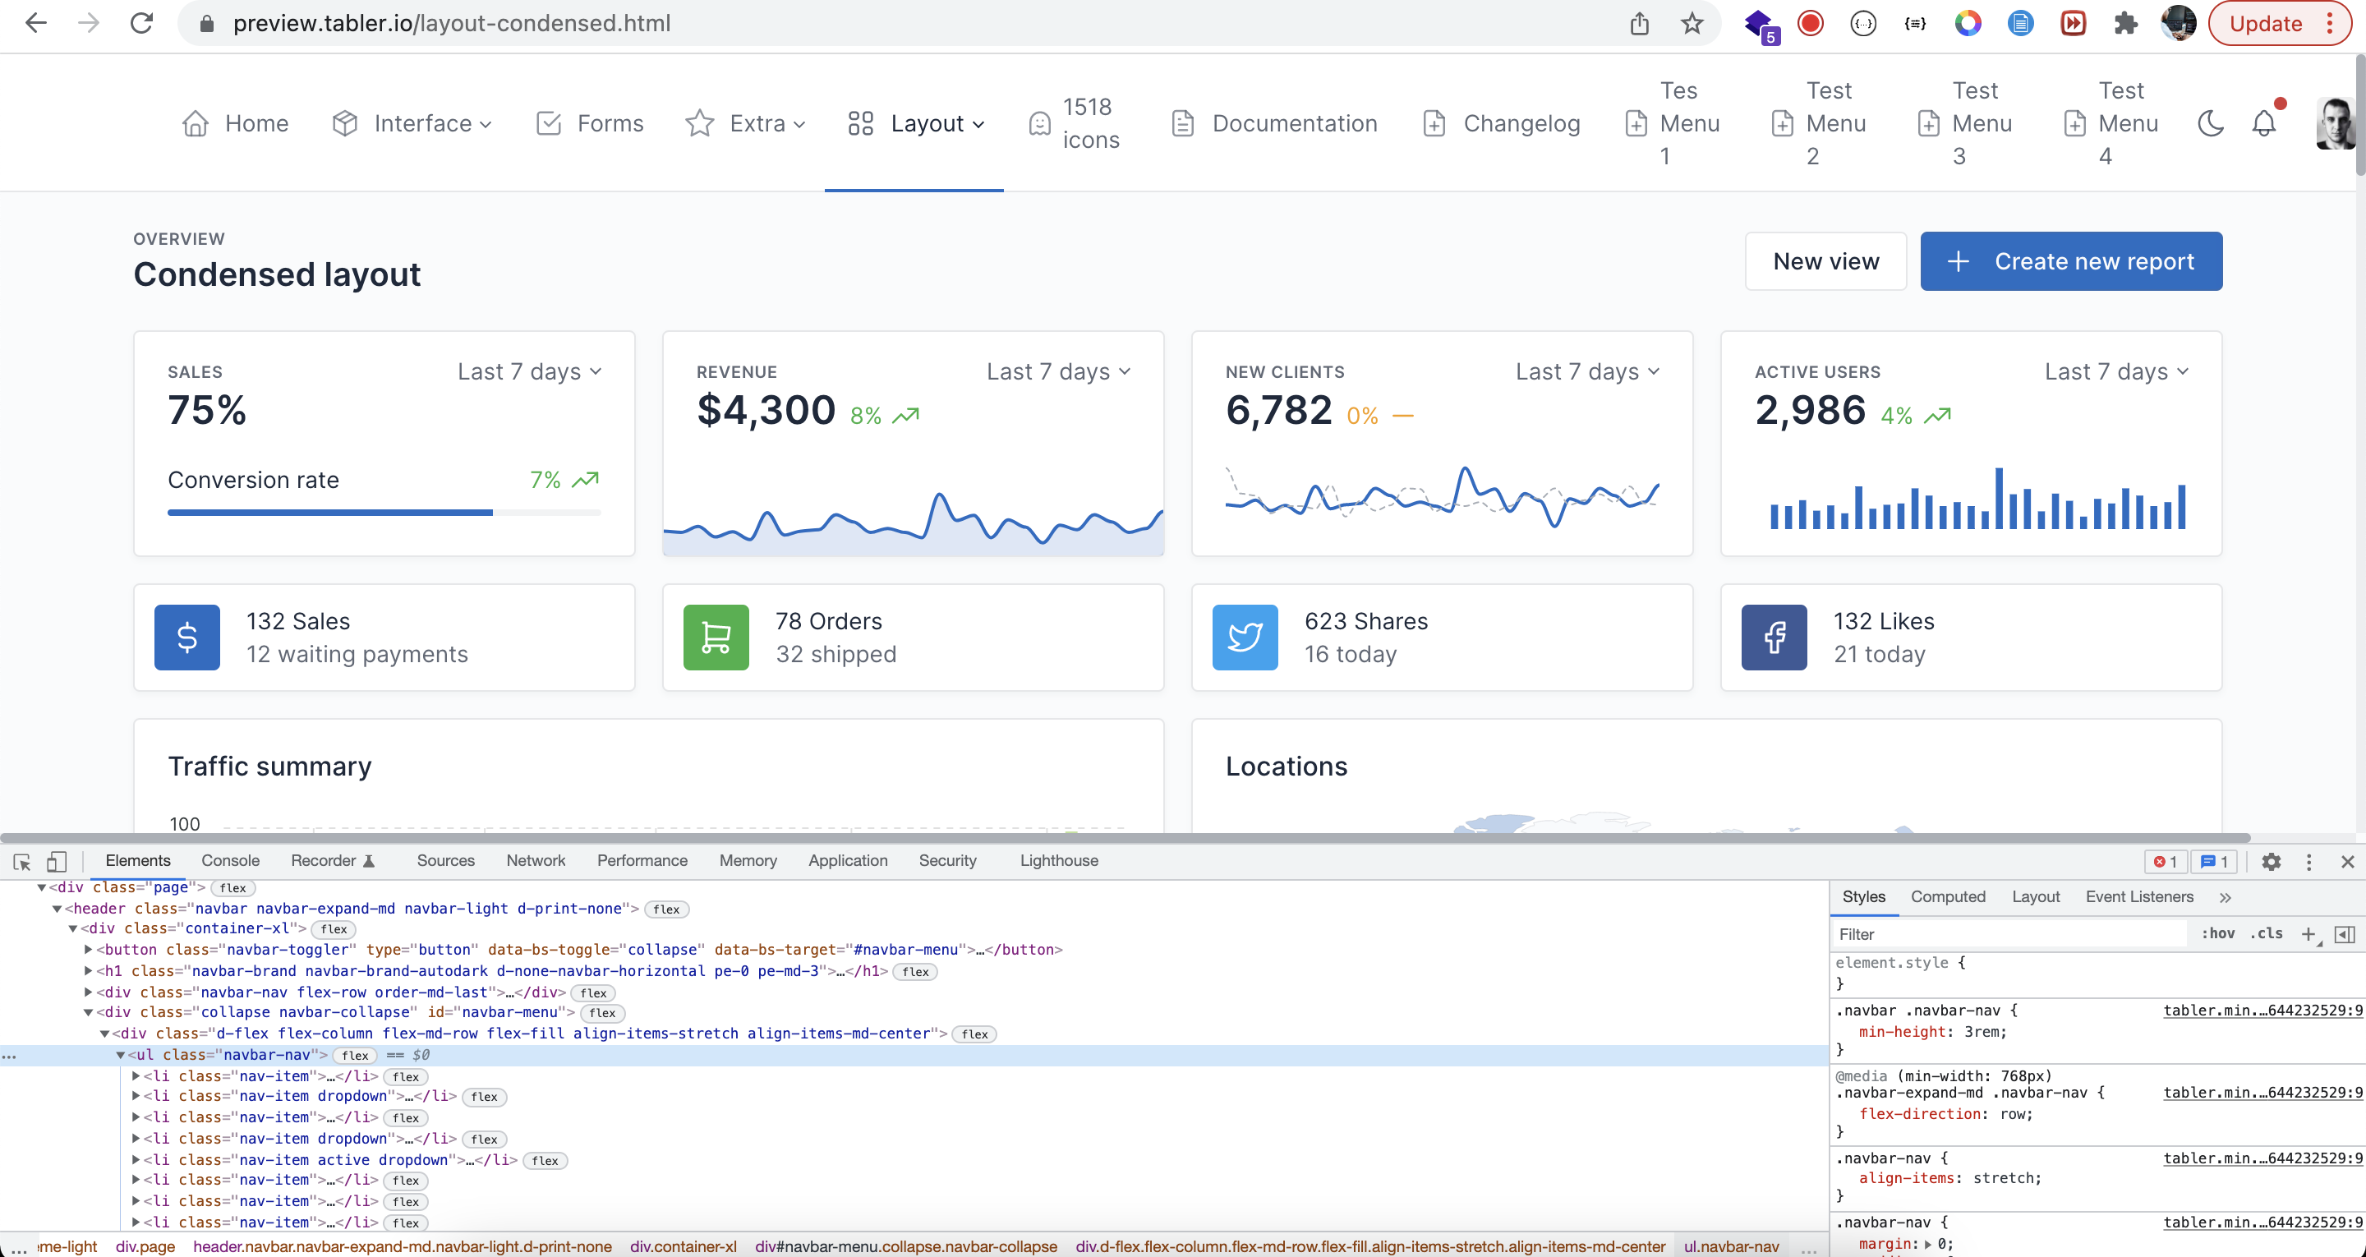Collapse the ul navbar-nav tree node
This screenshot has height=1257, width=2366.
coord(120,1055)
